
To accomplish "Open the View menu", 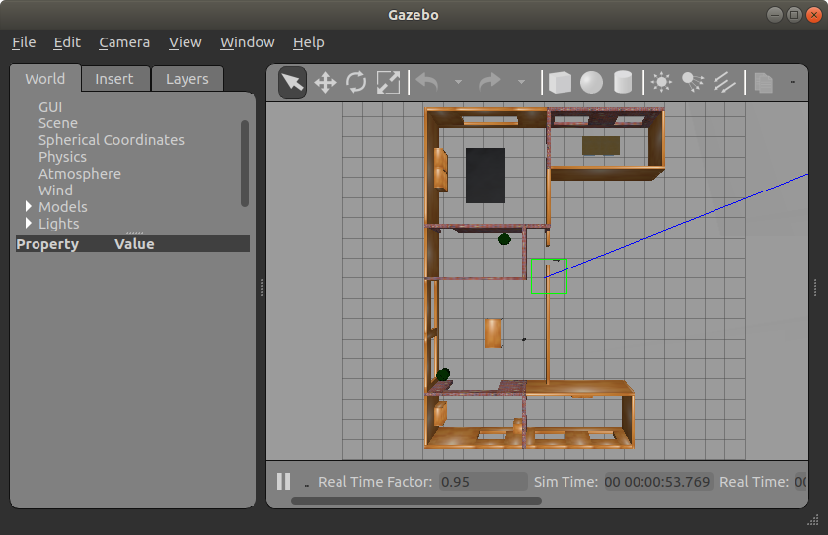I will click(x=185, y=42).
